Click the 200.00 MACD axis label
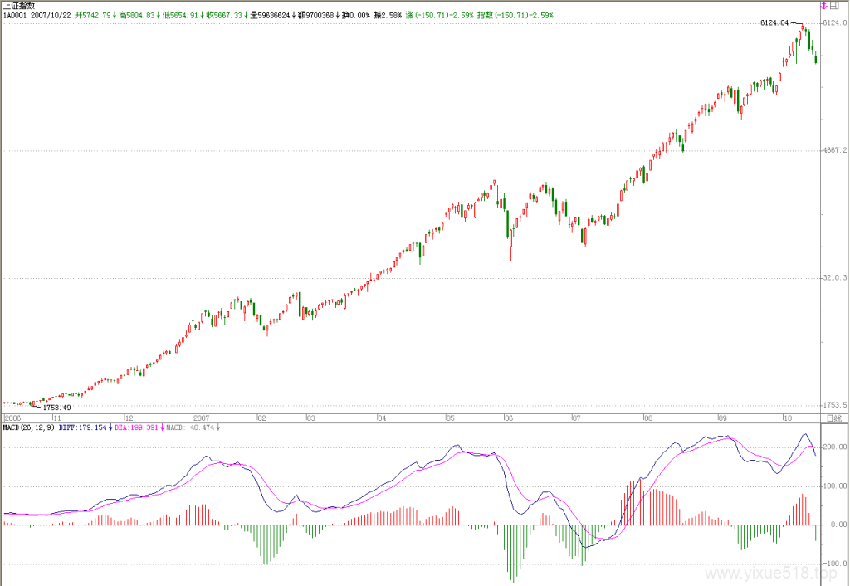Screen dimensions: 850x586 tap(835, 447)
